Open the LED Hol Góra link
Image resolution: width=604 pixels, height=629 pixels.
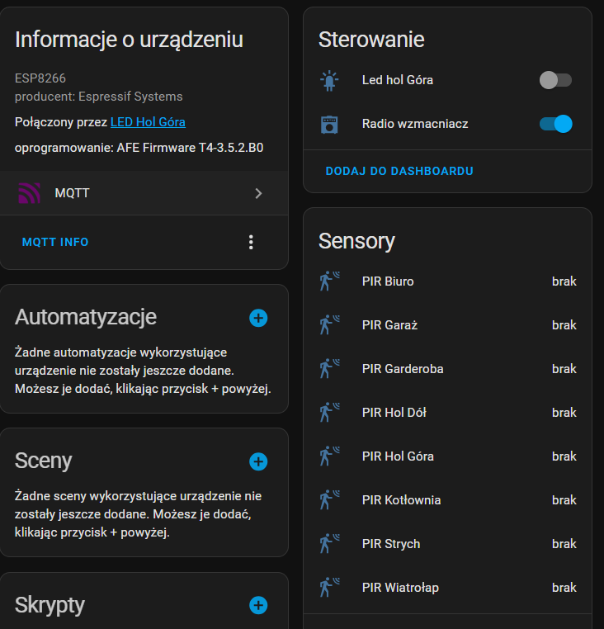[x=148, y=122]
